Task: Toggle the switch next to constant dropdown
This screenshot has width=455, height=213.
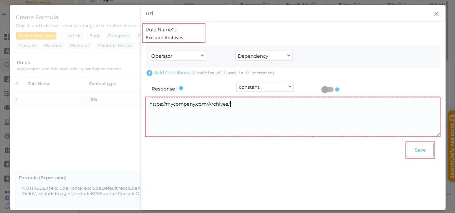Action: click(327, 89)
